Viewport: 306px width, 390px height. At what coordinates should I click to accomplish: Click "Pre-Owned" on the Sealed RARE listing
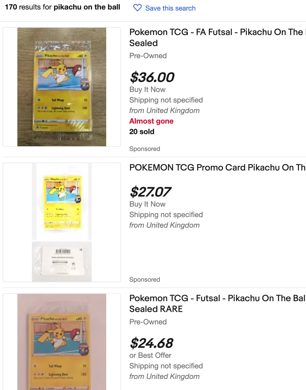coord(148,322)
